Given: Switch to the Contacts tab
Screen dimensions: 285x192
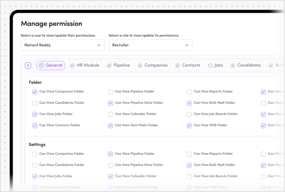Looking at the screenshot, I should click(x=188, y=66).
